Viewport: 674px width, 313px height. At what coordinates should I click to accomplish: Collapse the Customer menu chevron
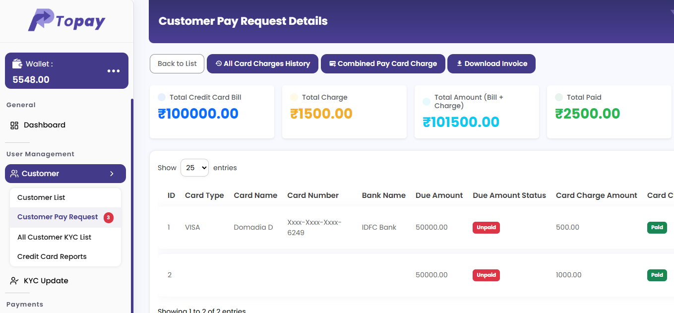pyautogui.click(x=112, y=174)
